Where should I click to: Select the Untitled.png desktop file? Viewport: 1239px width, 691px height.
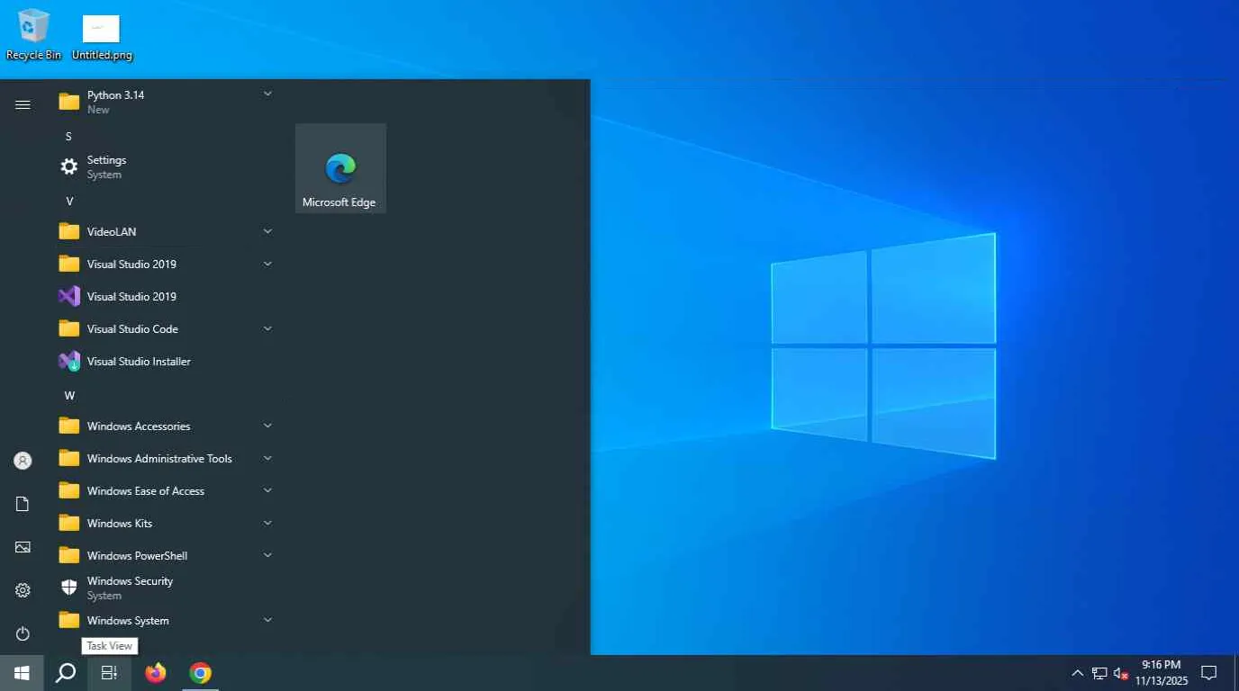pos(102,36)
